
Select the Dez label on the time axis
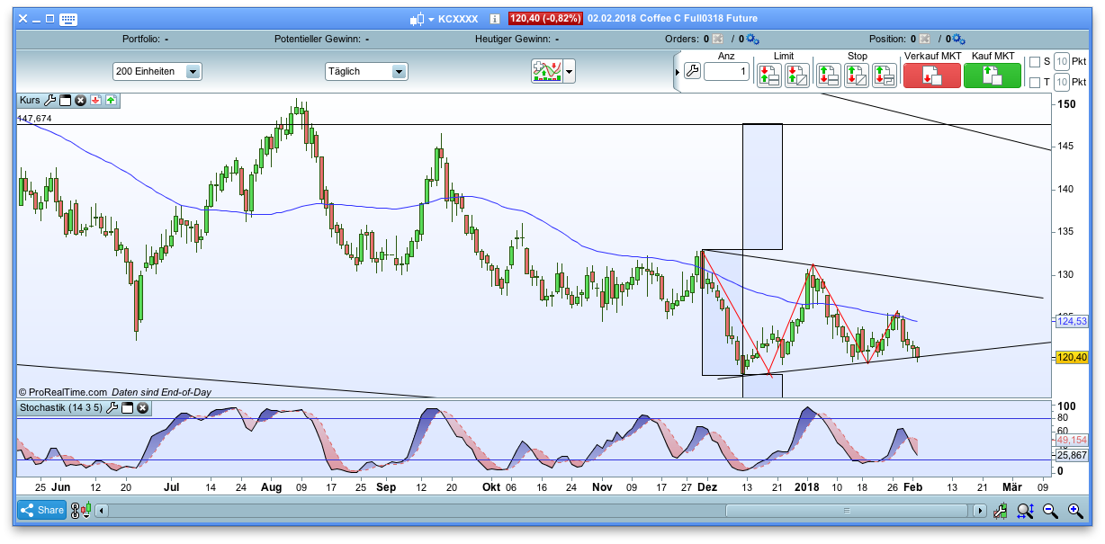(x=706, y=486)
